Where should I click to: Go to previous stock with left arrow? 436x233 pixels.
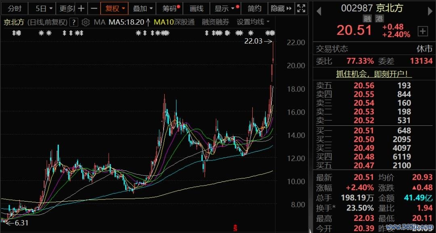(x=319, y=11)
